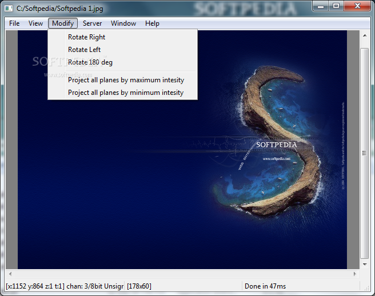375x296 pixels.
Task: Close the open Modify menu
Action: point(63,23)
